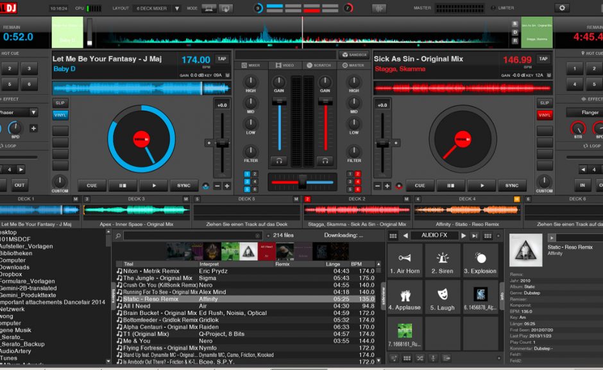The width and height of the screenshot is (603, 370).
Task: Trigger the Laugh sampler pad
Action: [443, 297]
